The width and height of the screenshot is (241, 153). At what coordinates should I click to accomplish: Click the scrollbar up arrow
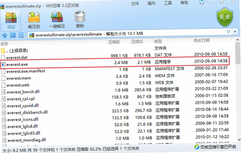(237, 40)
